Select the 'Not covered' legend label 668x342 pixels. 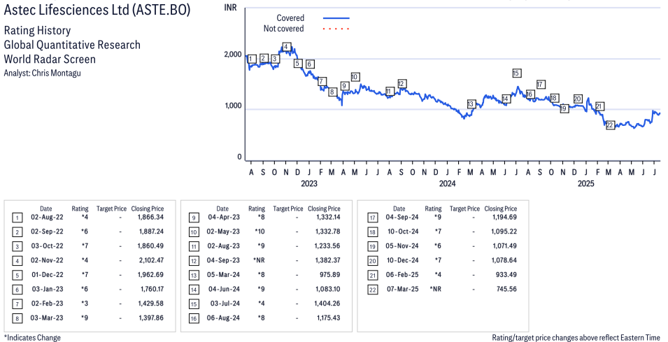283,29
